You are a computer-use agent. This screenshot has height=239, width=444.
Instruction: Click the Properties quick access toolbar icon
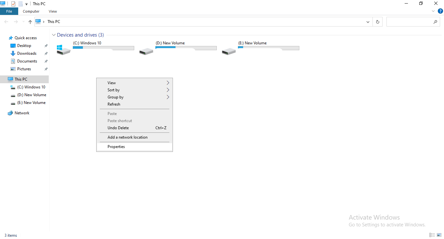(13, 4)
